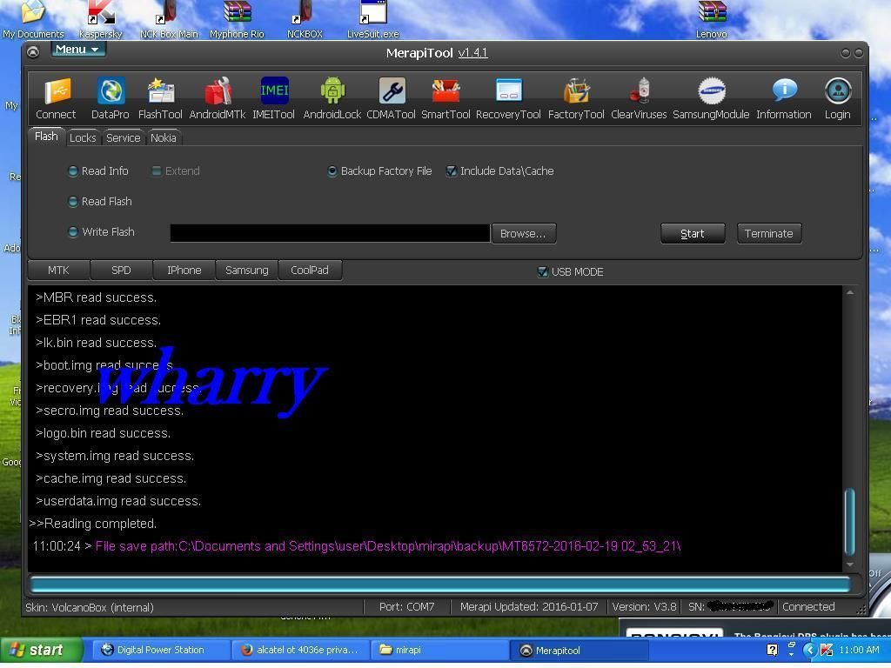Click '>>Reading completed.' log line
The height and width of the screenshot is (668, 891).
coord(93,524)
